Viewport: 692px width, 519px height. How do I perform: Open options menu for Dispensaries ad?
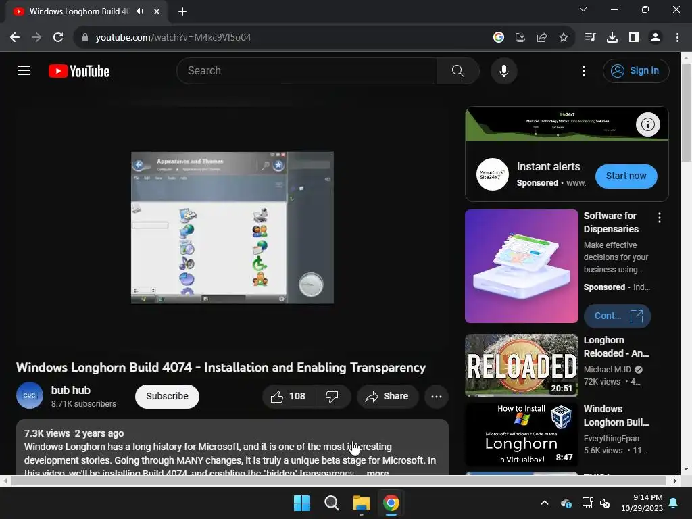click(x=659, y=218)
